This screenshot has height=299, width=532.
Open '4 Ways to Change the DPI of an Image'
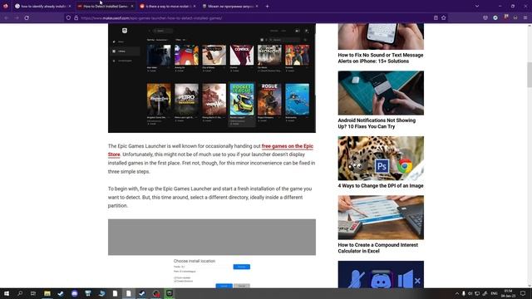(381, 186)
